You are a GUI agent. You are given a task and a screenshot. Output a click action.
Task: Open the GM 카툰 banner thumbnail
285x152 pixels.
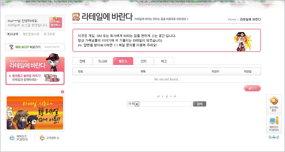35,113
